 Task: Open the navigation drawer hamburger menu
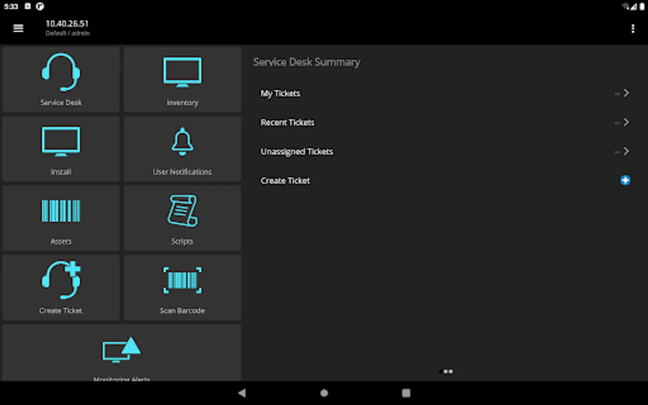18,28
